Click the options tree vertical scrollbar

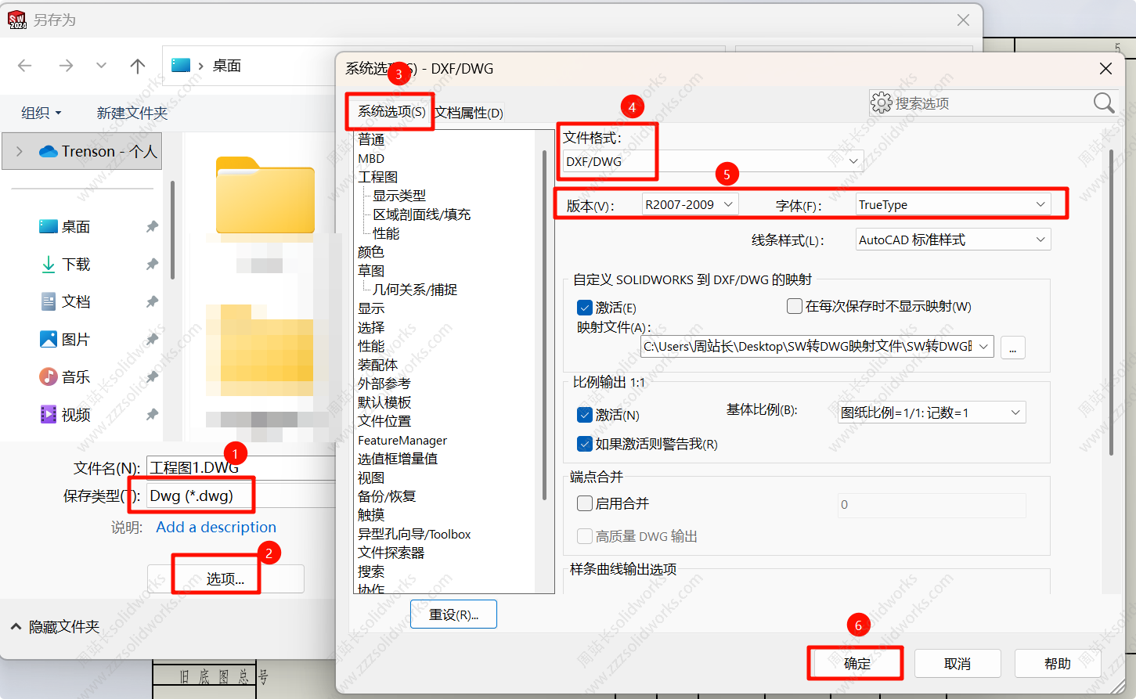click(544, 325)
